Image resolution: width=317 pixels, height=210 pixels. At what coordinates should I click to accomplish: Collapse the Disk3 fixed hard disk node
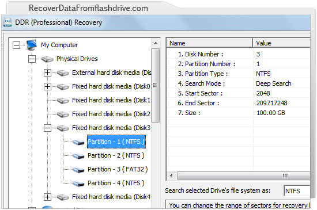coord(47,128)
